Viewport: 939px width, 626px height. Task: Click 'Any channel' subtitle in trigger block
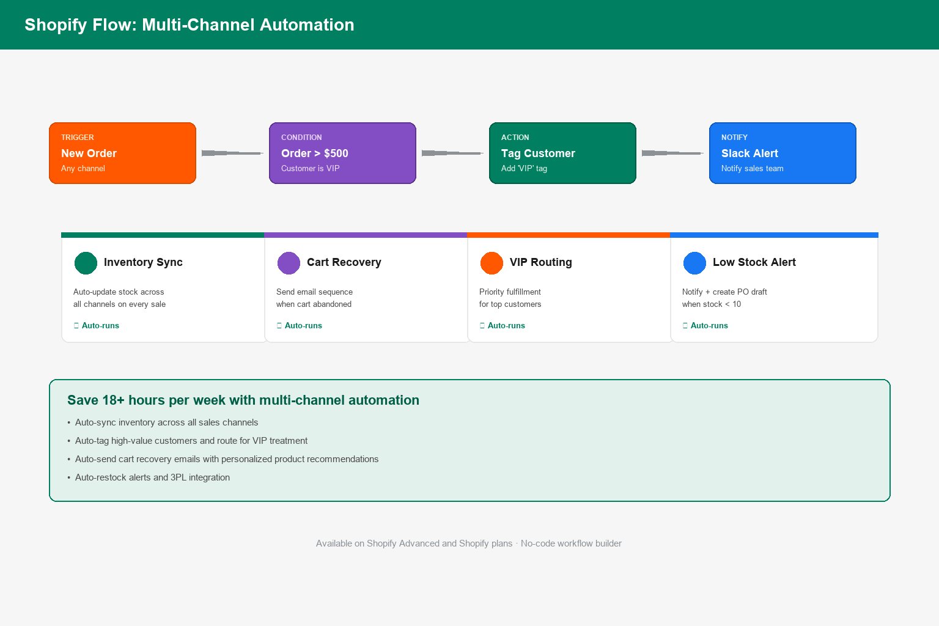coord(83,168)
